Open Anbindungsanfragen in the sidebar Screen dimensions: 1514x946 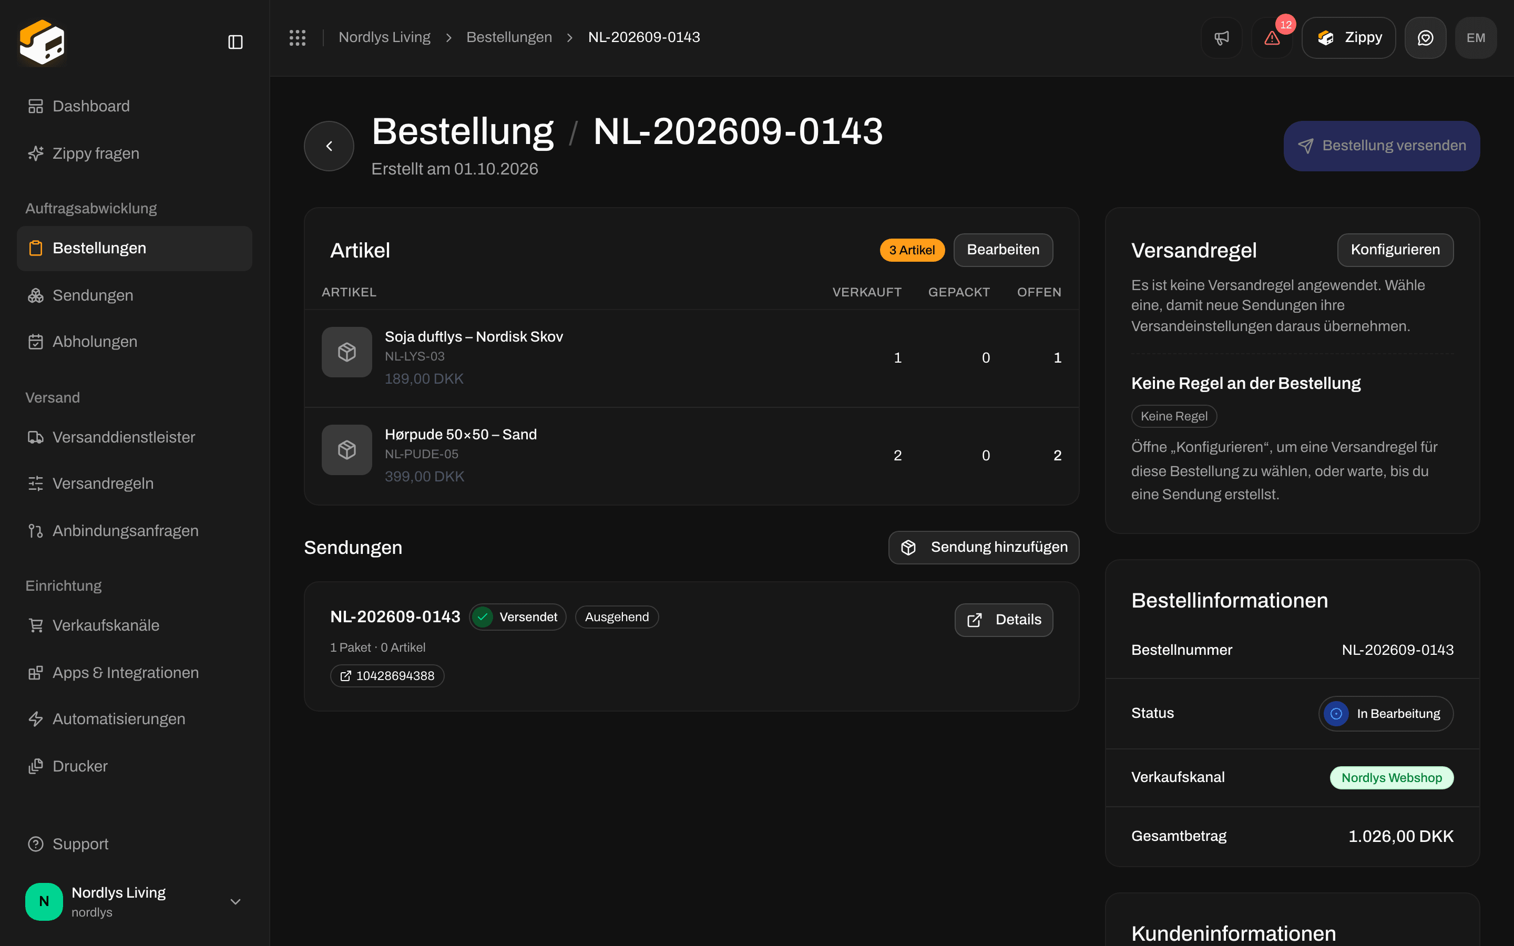click(x=135, y=531)
